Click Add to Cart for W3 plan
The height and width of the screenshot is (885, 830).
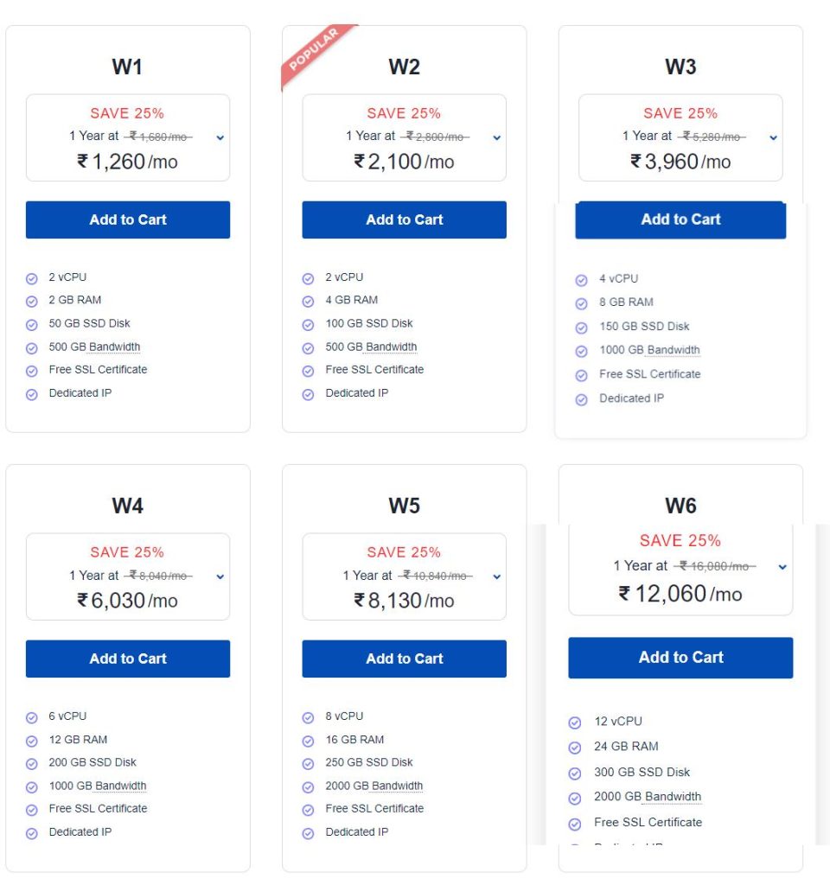click(680, 220)
